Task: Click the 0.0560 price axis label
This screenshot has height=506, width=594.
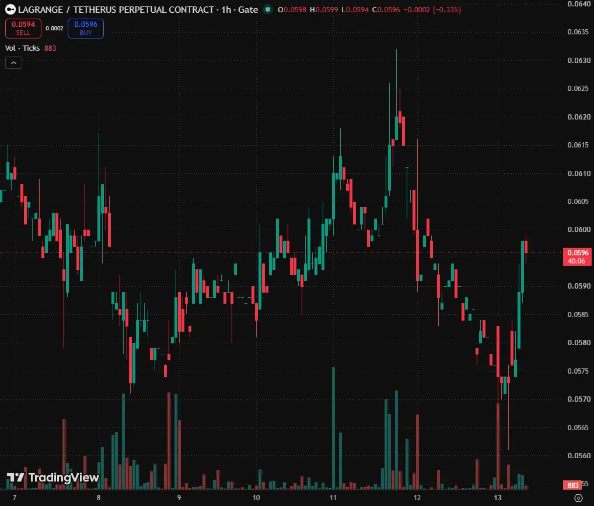Action: pos(579,456)
